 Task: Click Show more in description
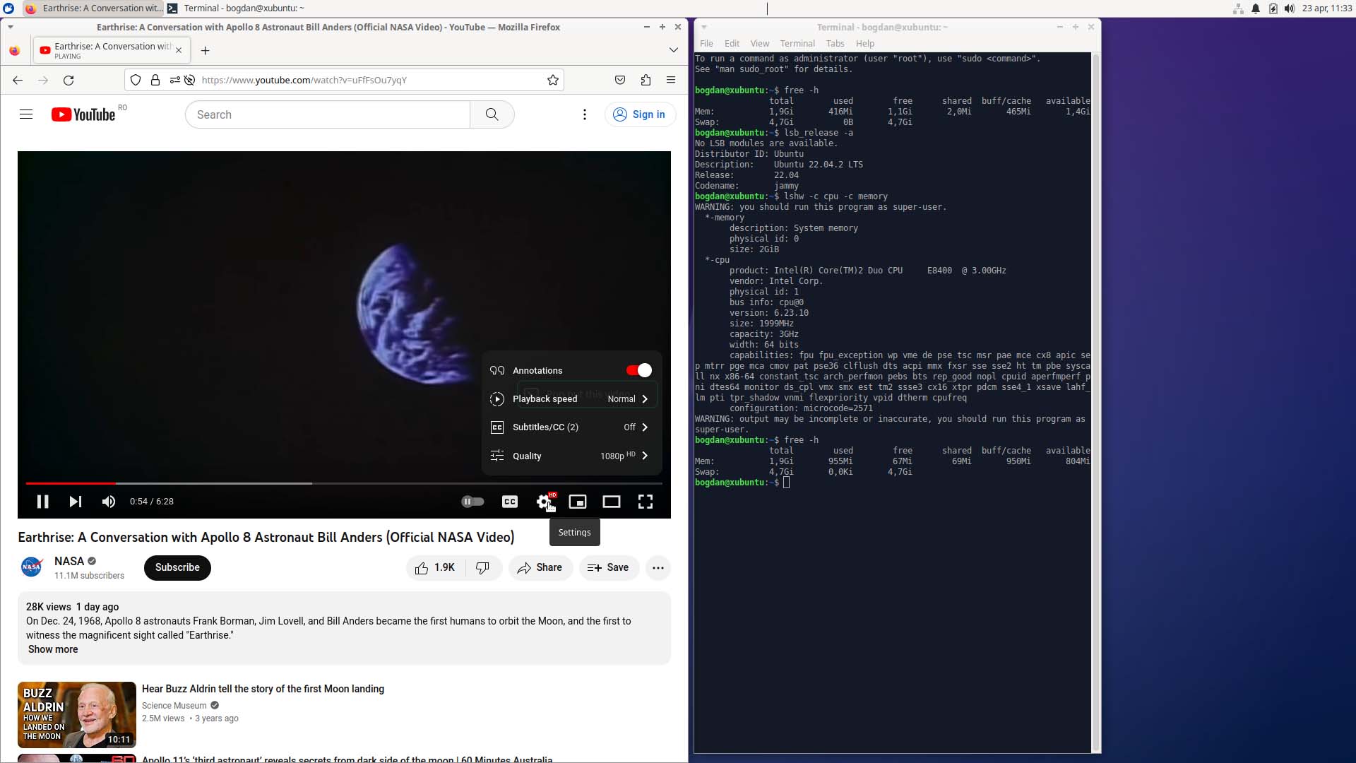pyautogui.click(x=53, y=649)
